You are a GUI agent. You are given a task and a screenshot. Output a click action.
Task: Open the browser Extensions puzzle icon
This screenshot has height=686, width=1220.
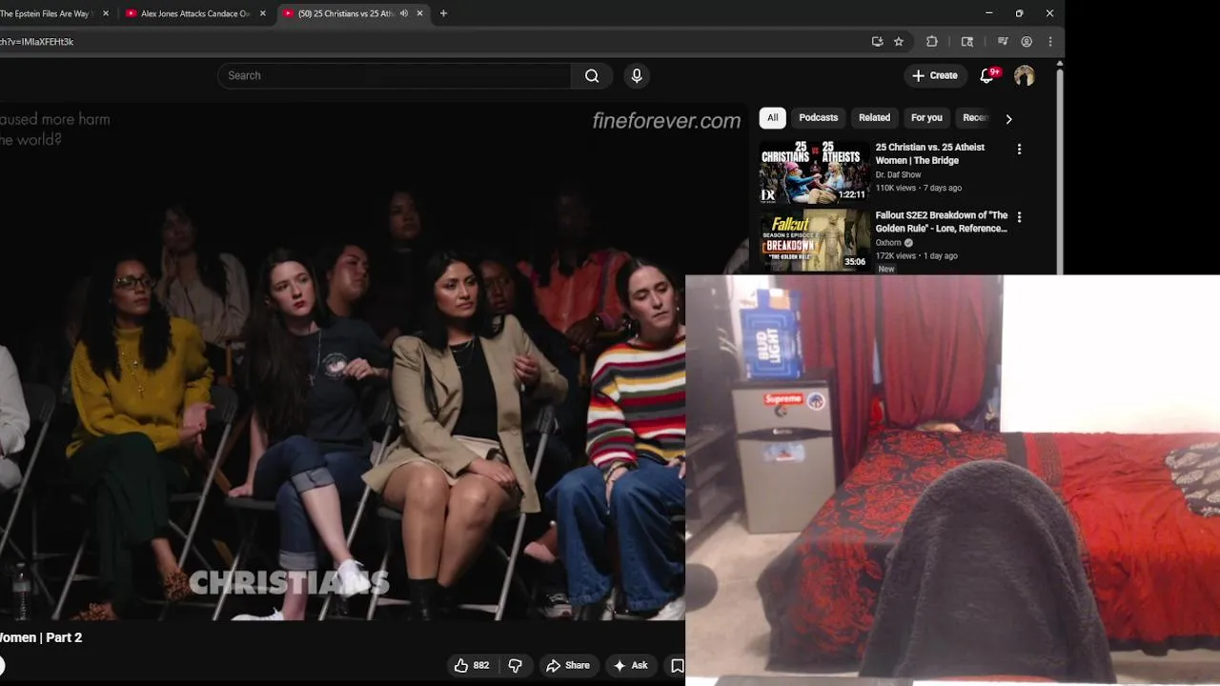(932, 42)
